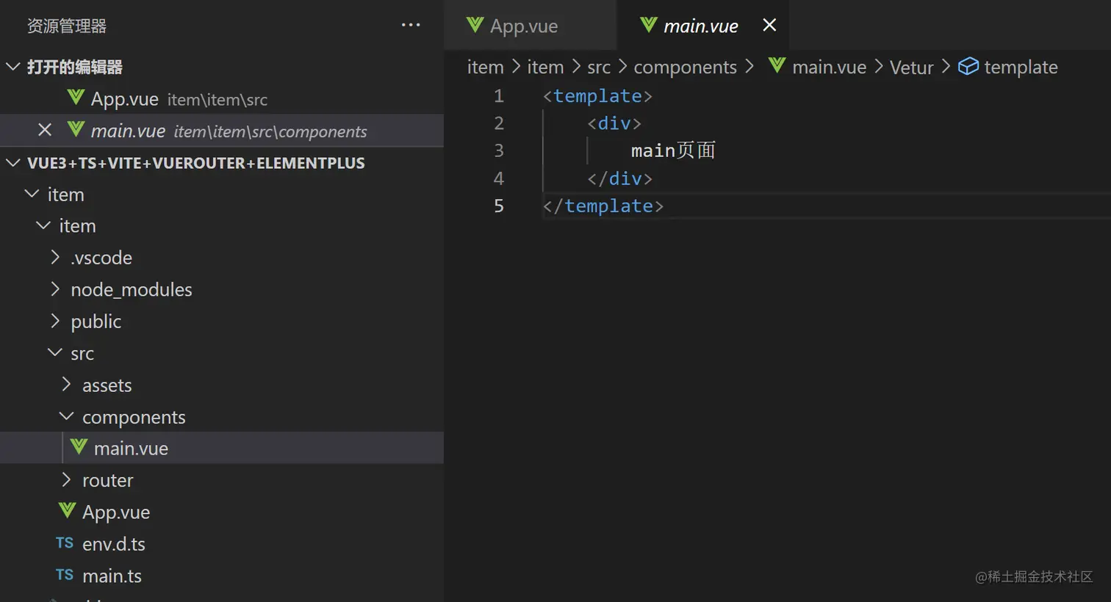Click the template cube icon in the breadcrumb
Viewport: 1111px width, 602px height.
[x=968, y=67]
